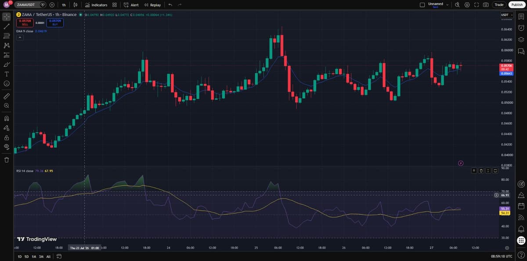Click the ZAMA / TetherUS chart title
This screenshot has height=261, width=527.
point(49,14)
